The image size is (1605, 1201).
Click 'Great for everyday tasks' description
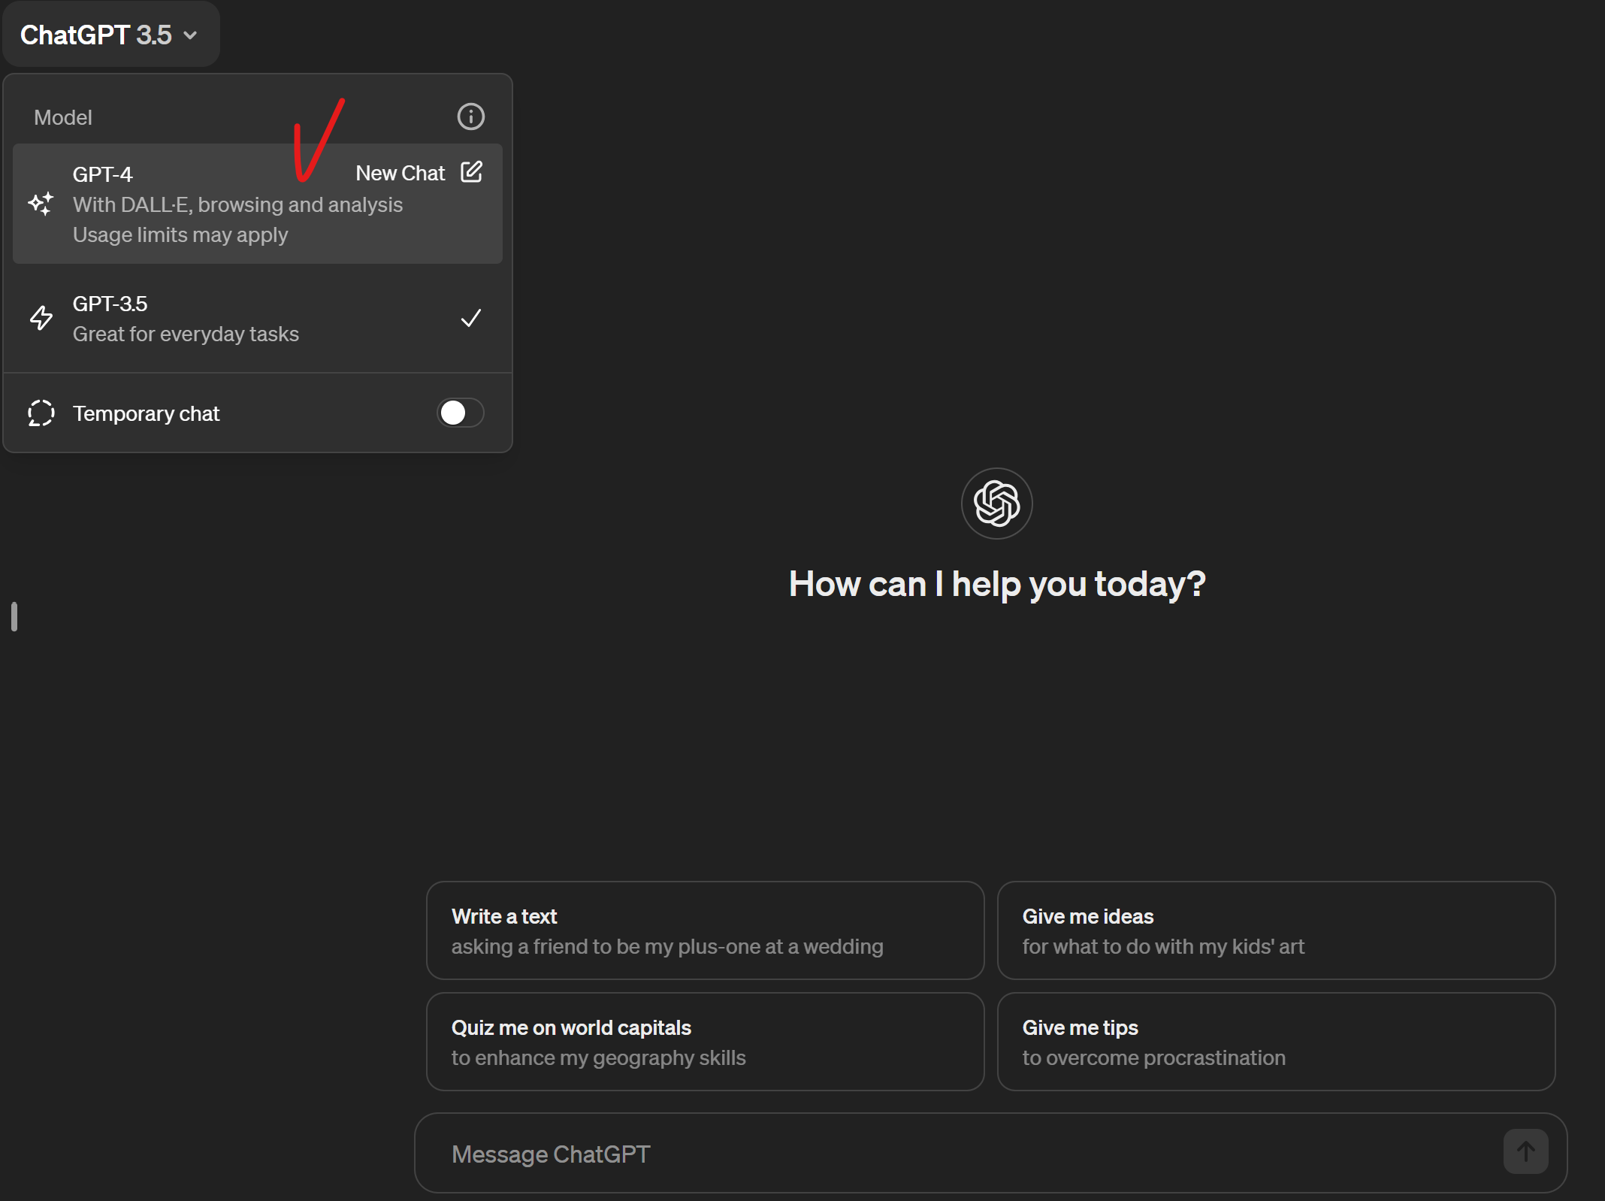click(x=186, y=334)
